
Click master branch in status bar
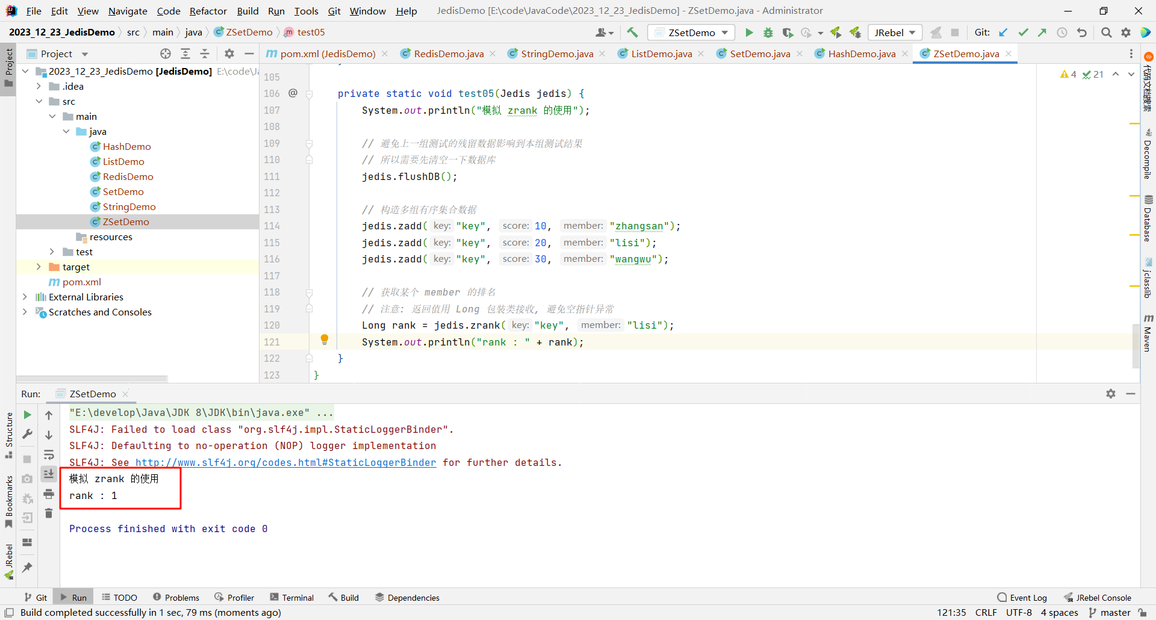pyautogui.click(x=1109, y=613)
